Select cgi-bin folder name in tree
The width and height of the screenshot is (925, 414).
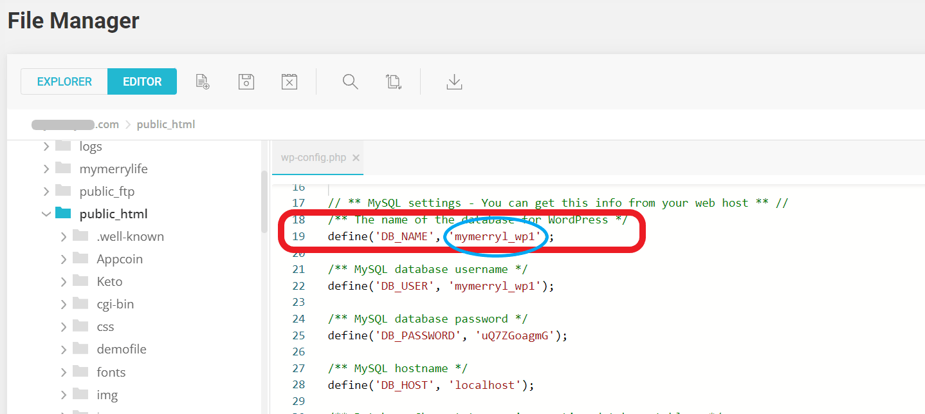(115, 305)
